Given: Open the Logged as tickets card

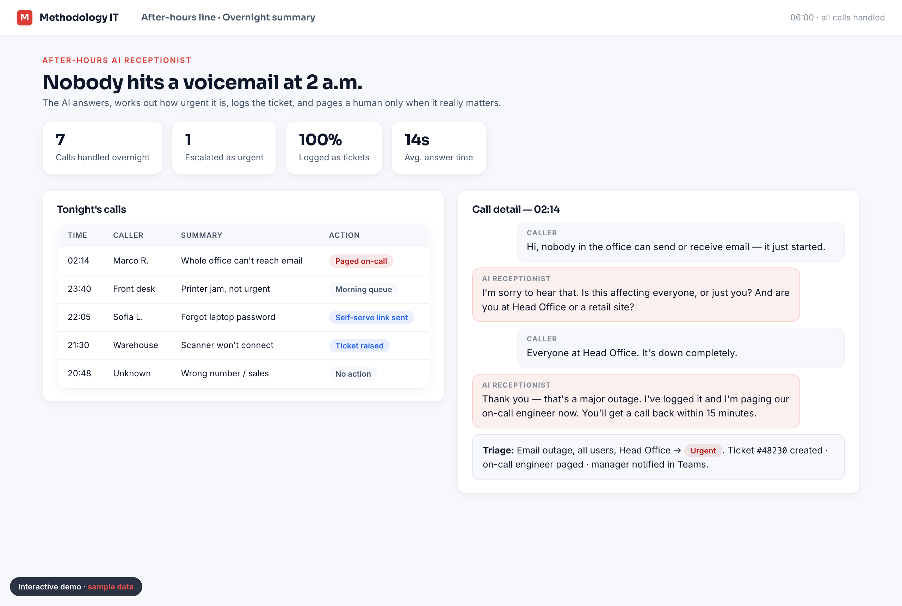Looking at the screenshot, I should coord(334,148).
